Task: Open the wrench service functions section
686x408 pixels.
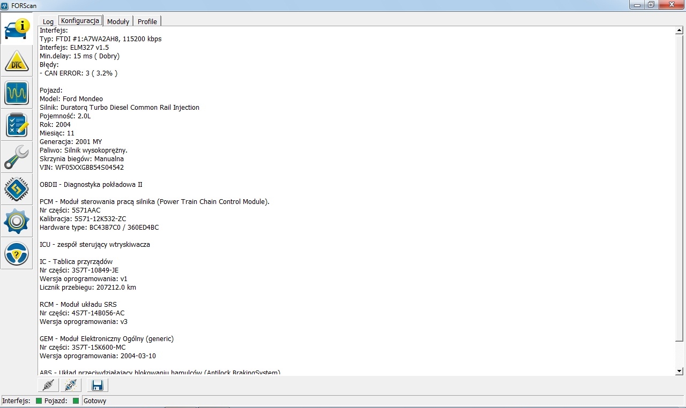Action: click(17, 157)
